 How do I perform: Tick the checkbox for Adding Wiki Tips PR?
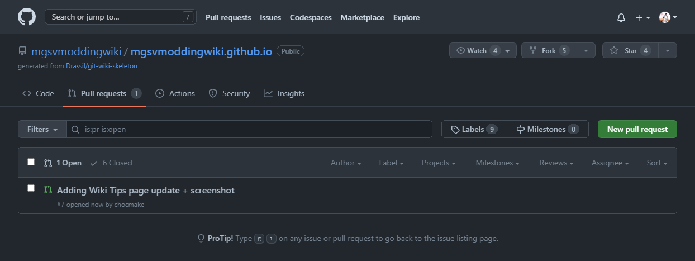[x=31, y=188]
